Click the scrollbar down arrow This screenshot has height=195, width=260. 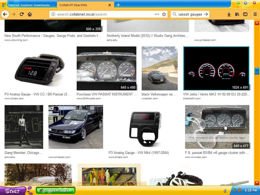(x=257, y=183)
